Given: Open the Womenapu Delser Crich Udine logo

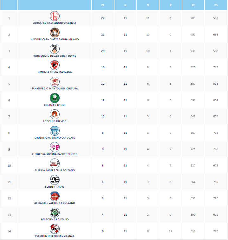Looking at the screenshot, I should pos(55,49).
